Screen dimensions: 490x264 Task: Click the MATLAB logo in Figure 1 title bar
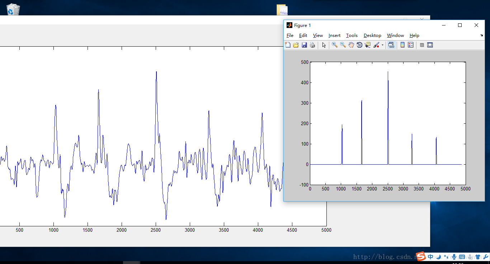pyautogui.click(x=289, y=25)
